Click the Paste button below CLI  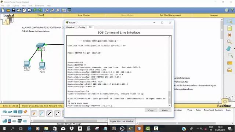pyautogui.click(x=165, y=110)
